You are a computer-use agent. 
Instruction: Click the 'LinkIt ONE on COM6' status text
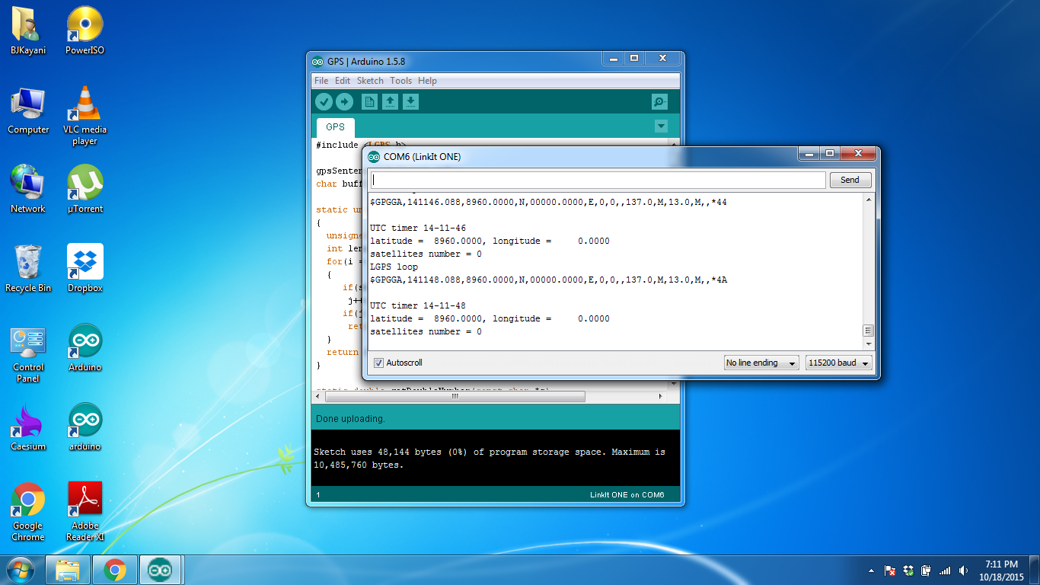[627, 495]
